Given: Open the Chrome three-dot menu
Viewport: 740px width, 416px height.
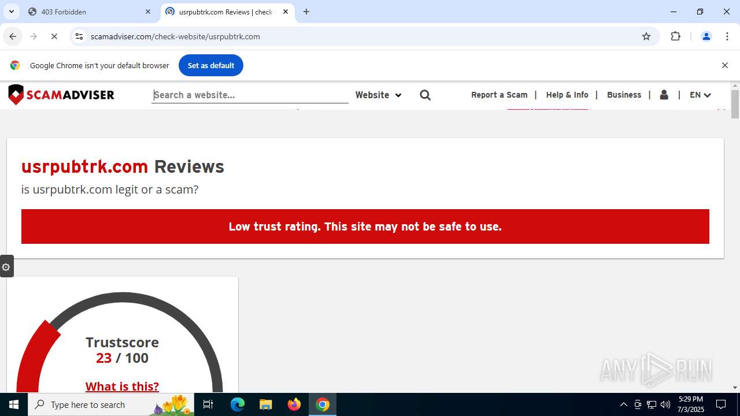Looking at the screenshot, I should coord(727,36).
